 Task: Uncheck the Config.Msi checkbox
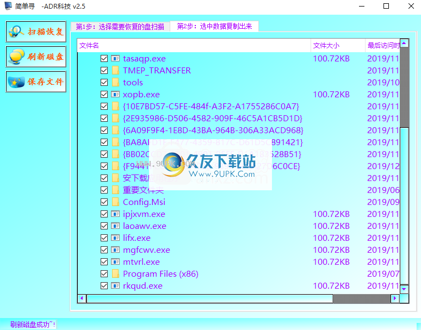(x=104, y=202)
